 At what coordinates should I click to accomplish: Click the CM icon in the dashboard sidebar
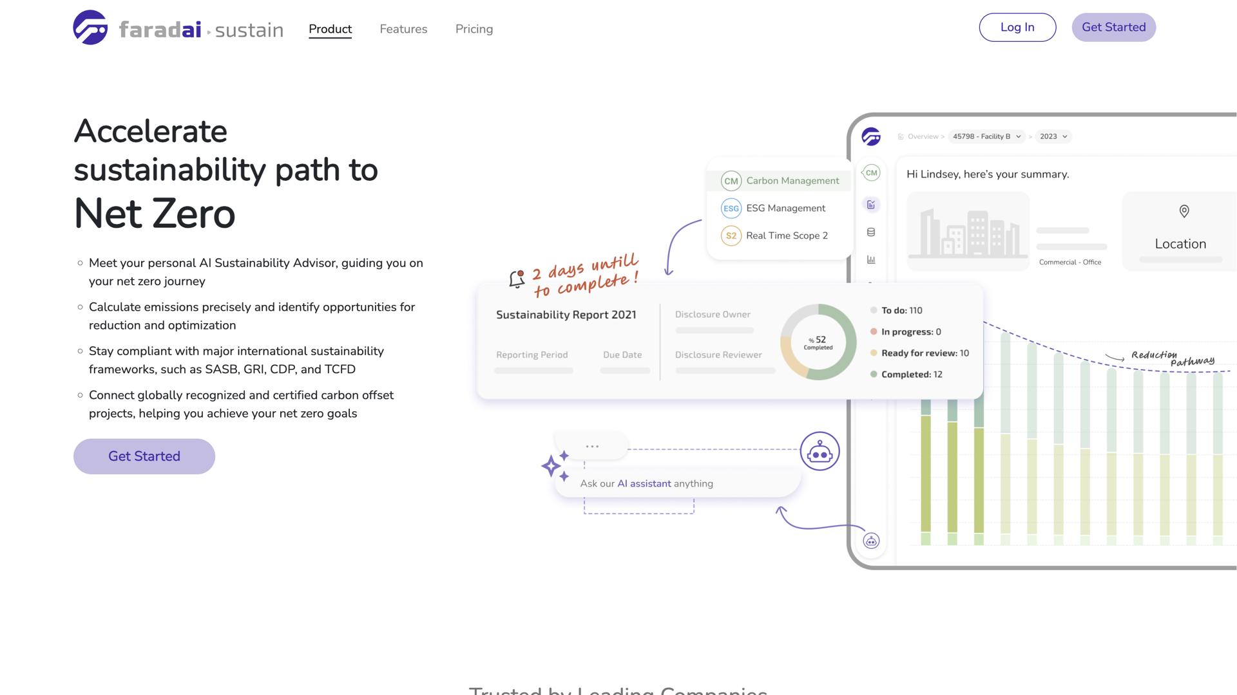pyautogui.click(x=871, y=172)
